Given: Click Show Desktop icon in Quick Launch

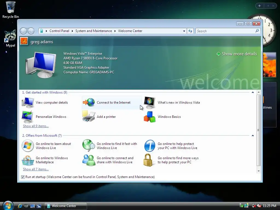Looking at the screenshot, I should (33, 206).
